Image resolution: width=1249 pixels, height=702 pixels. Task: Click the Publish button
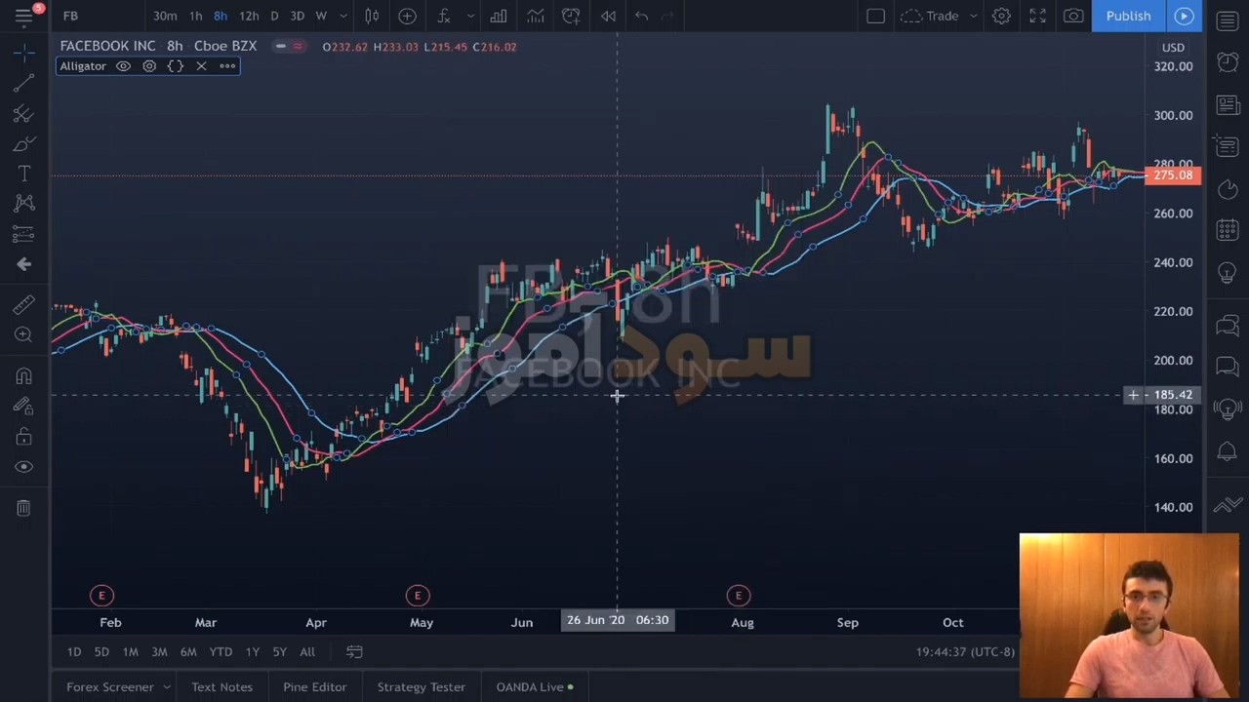coord(1128,16)
